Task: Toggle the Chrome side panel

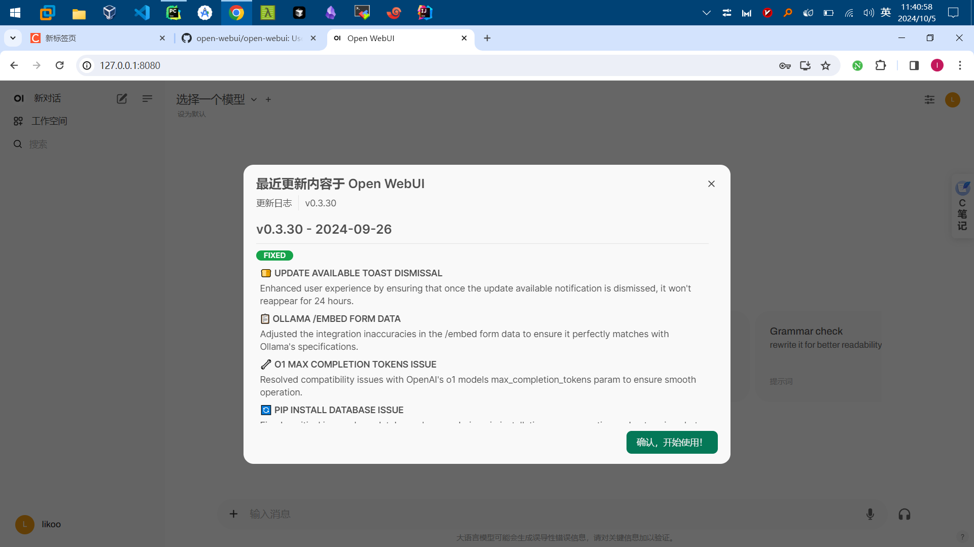Action: tap(914, 65)
